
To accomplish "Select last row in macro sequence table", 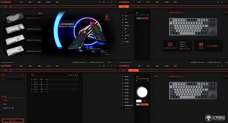I will tap(55, 92).
